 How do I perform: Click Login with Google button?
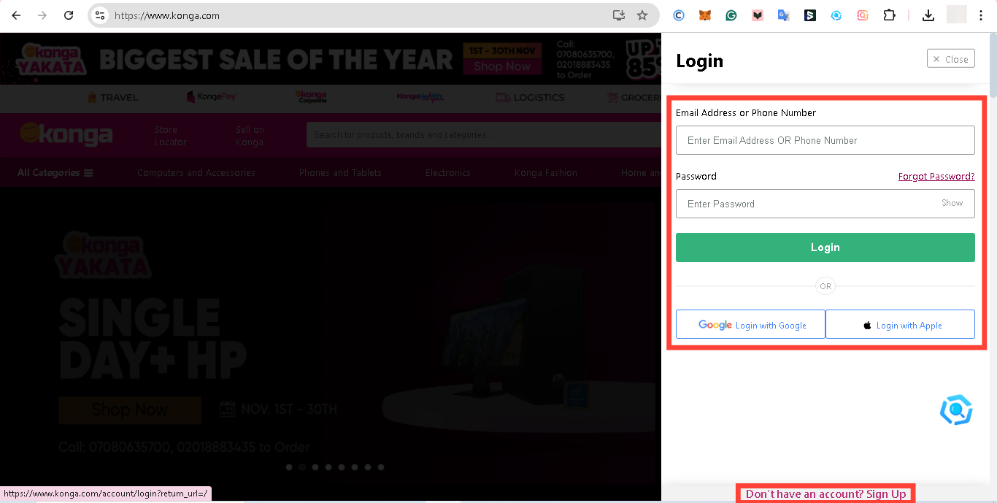click(751, 325)
